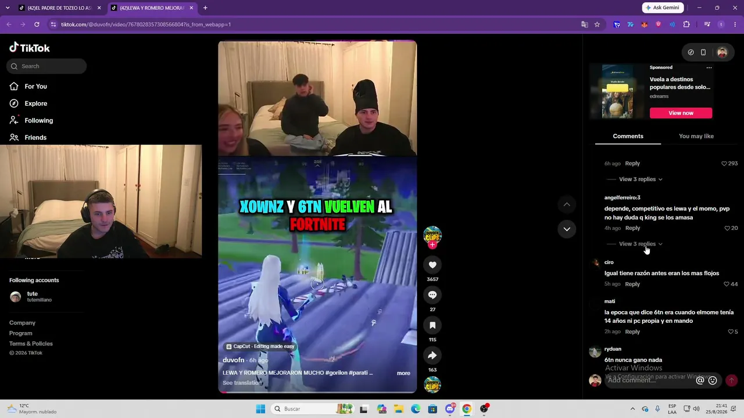Image resolution: width=744 pixels, height=418 pixels.
Task: Focus the Add comment field
Action: click(x=649, y=380)
